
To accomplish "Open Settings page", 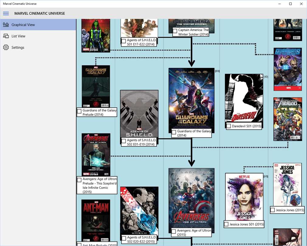I will tap(38, 47).
